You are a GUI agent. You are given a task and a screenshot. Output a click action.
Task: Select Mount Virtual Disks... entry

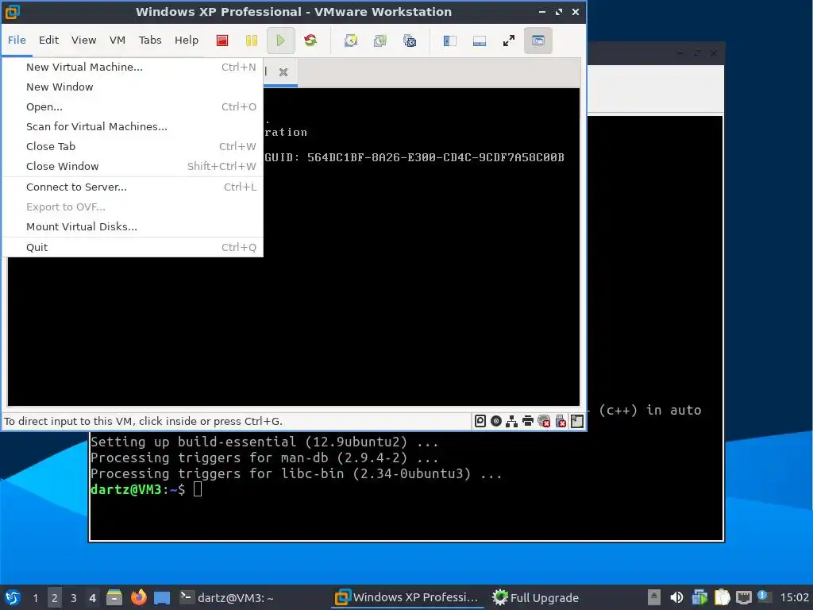(133, 226)
